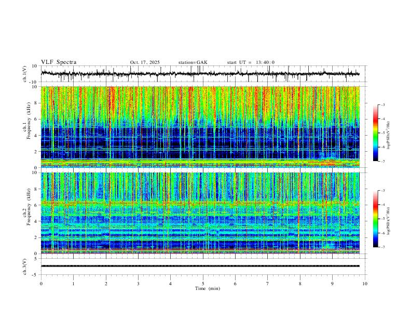Click the date 'Oct. 17, 2025'
411x318 pixels.
[145, 62]
